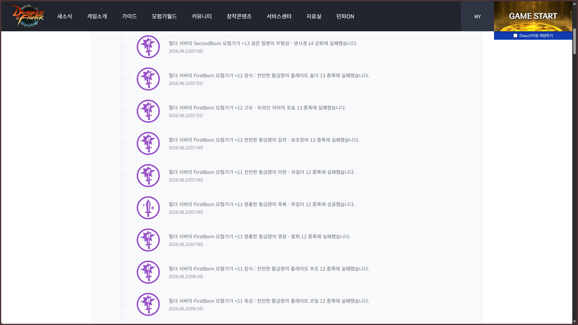Open the 던파ON menu
This screenshot has height=325, width=578.
pyautogui.click(x=345, y=16)
